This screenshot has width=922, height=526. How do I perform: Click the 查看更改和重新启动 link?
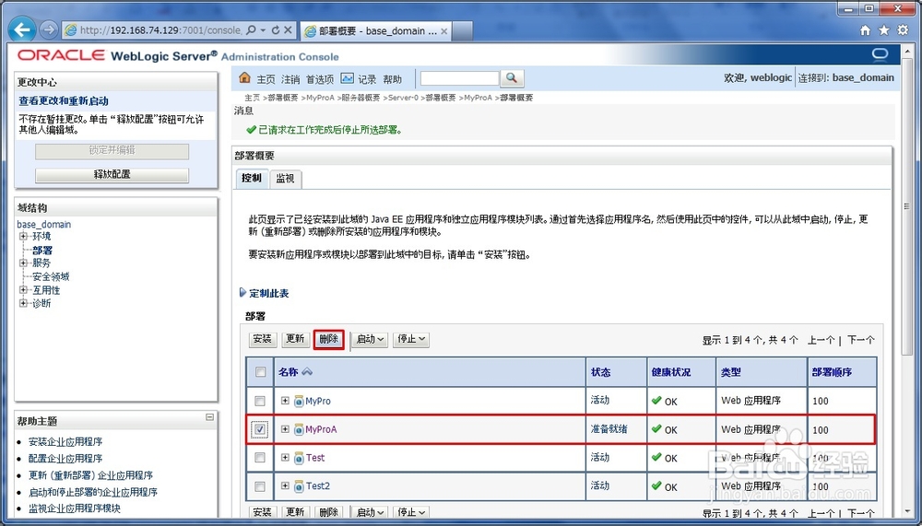point(64,100)
